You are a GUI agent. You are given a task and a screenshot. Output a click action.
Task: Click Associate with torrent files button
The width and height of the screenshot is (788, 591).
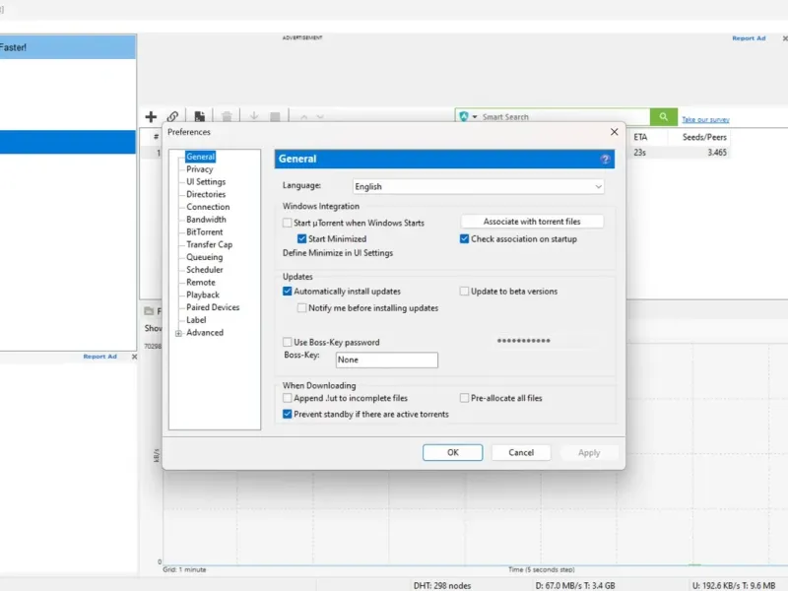[532, 222]
